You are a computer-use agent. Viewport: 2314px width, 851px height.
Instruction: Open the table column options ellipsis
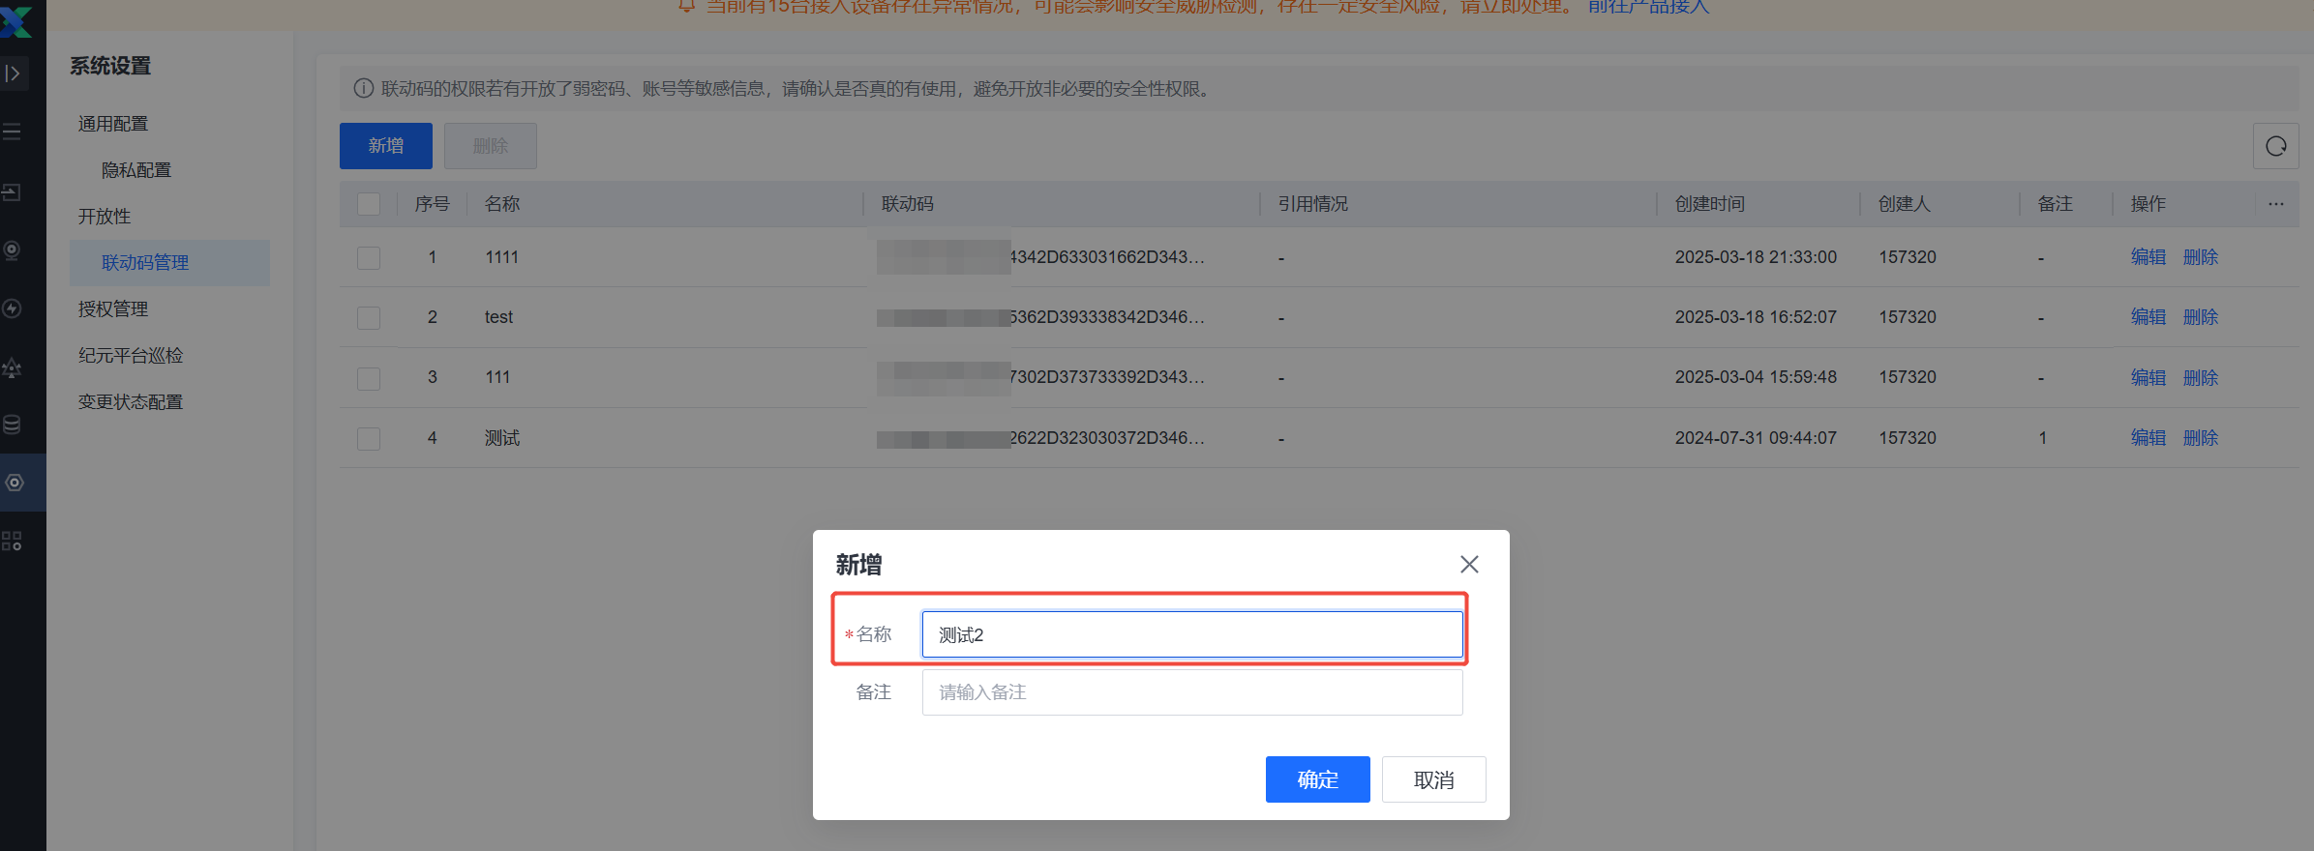coord(2275,204)
